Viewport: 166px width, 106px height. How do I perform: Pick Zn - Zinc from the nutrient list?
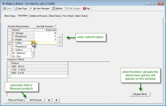click(21, 56)
